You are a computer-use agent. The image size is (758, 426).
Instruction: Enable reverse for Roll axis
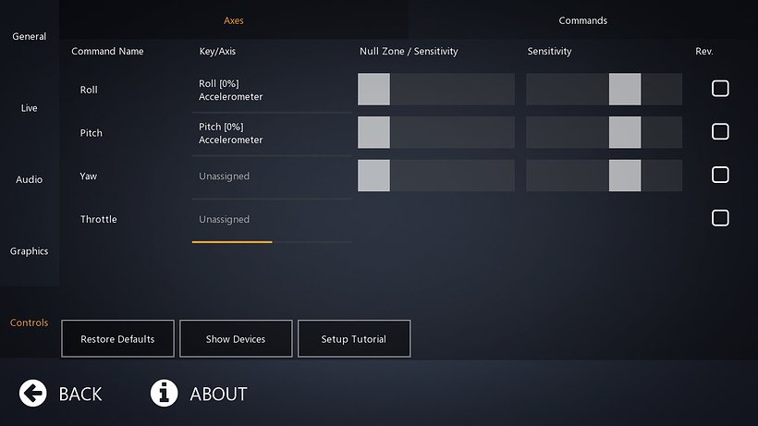(x=720, y=89)
